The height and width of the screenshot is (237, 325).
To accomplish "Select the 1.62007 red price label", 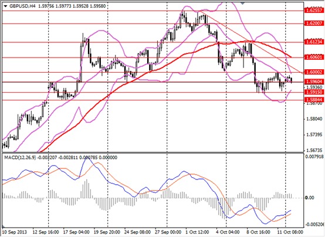I will coord(314,23).
